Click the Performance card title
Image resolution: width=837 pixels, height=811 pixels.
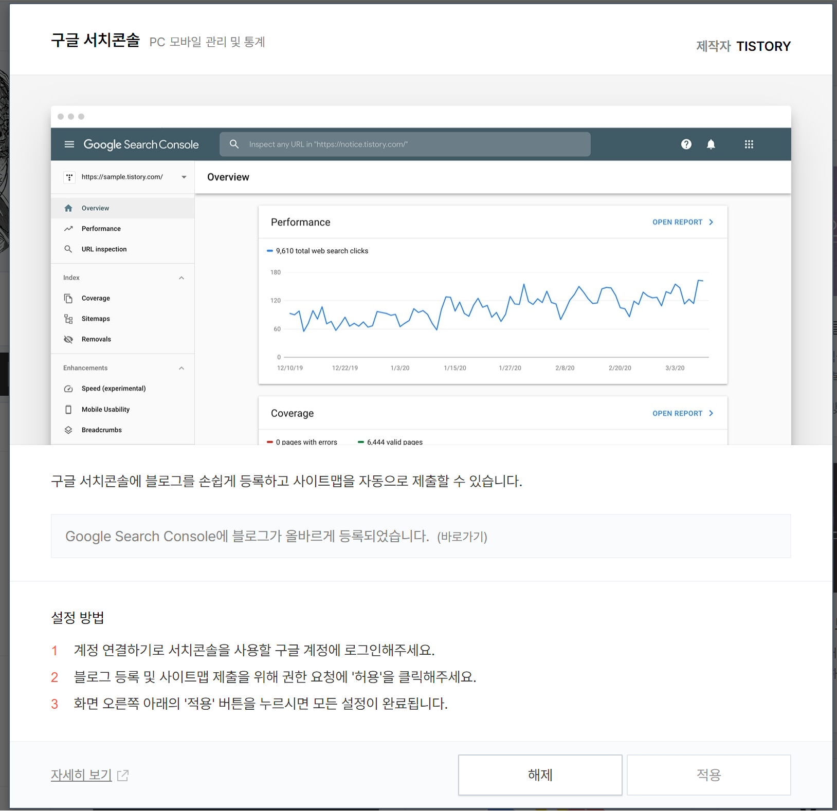click(x=301, y=222)
